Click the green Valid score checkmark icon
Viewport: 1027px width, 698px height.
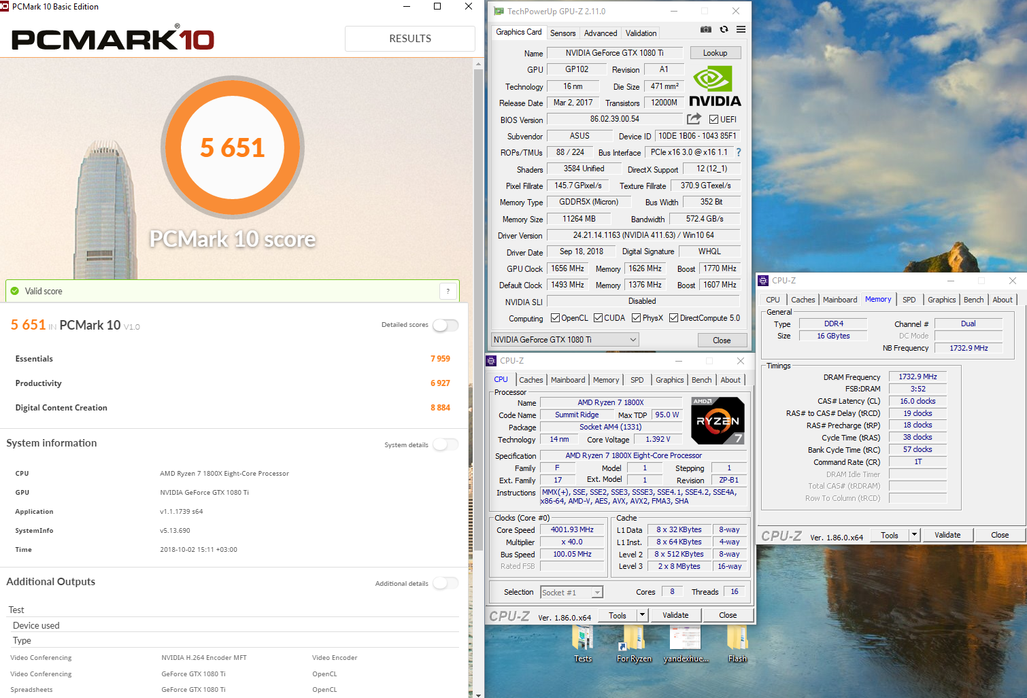coord(15,291)
